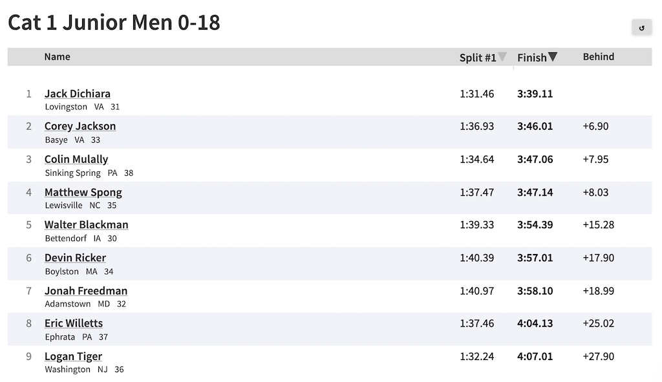Open Eric Willetts' racer link
The width and height of the screenshot is (662, 382).
pos(74,323)
